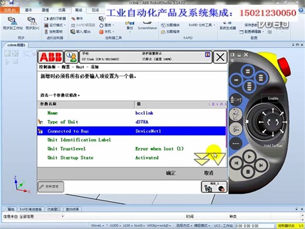Launch ScreenMaker from the ribbon
Screen dimensions: 305x229
(147, 25)
